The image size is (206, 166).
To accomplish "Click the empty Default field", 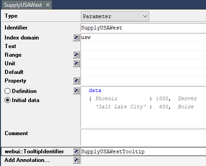I will tap(143, 72).
